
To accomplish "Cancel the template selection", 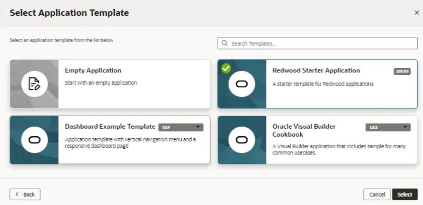I will [x=377, y=194].
